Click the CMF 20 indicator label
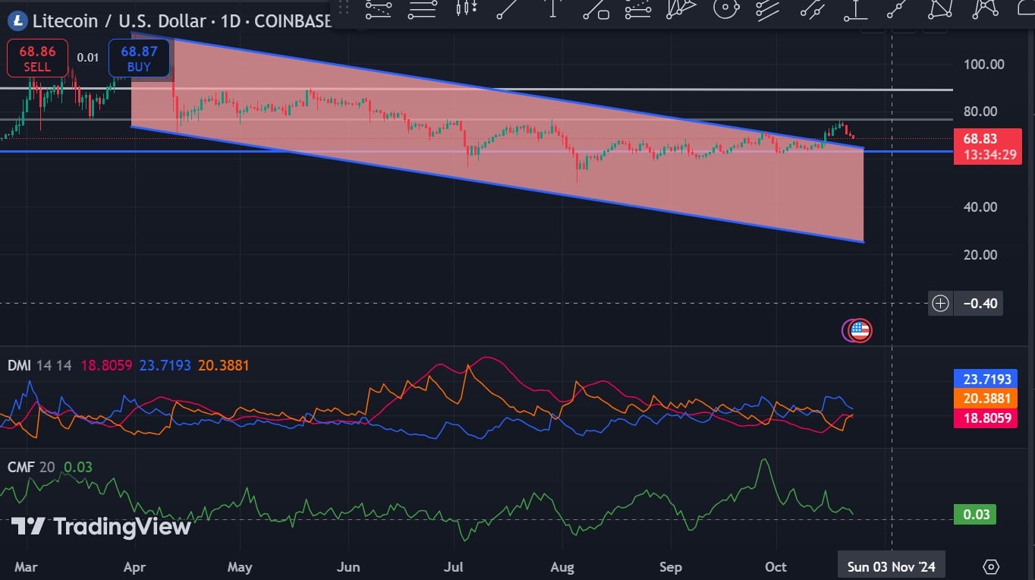The image size is (1035, 580). coord(31,467)
